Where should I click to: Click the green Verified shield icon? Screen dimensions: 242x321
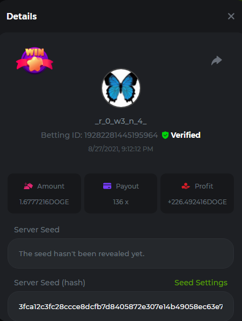(165, 135)
